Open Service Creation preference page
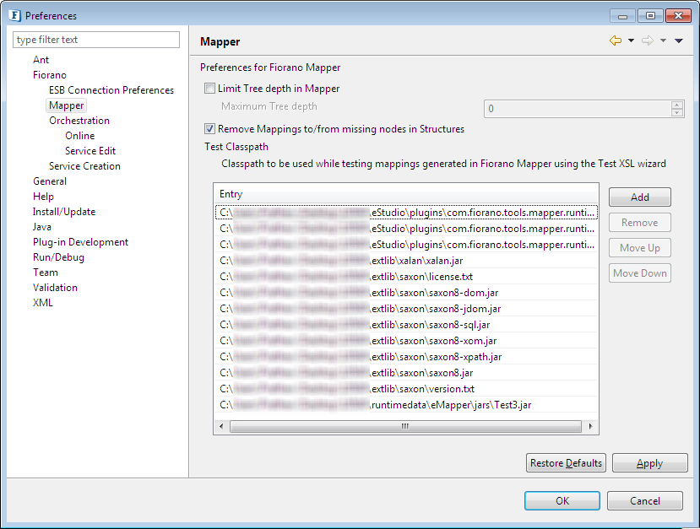Viewport: 700px width, 529px height. click(84, 166)
